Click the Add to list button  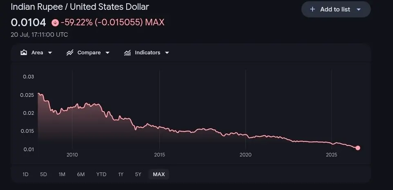pos(336,9)
